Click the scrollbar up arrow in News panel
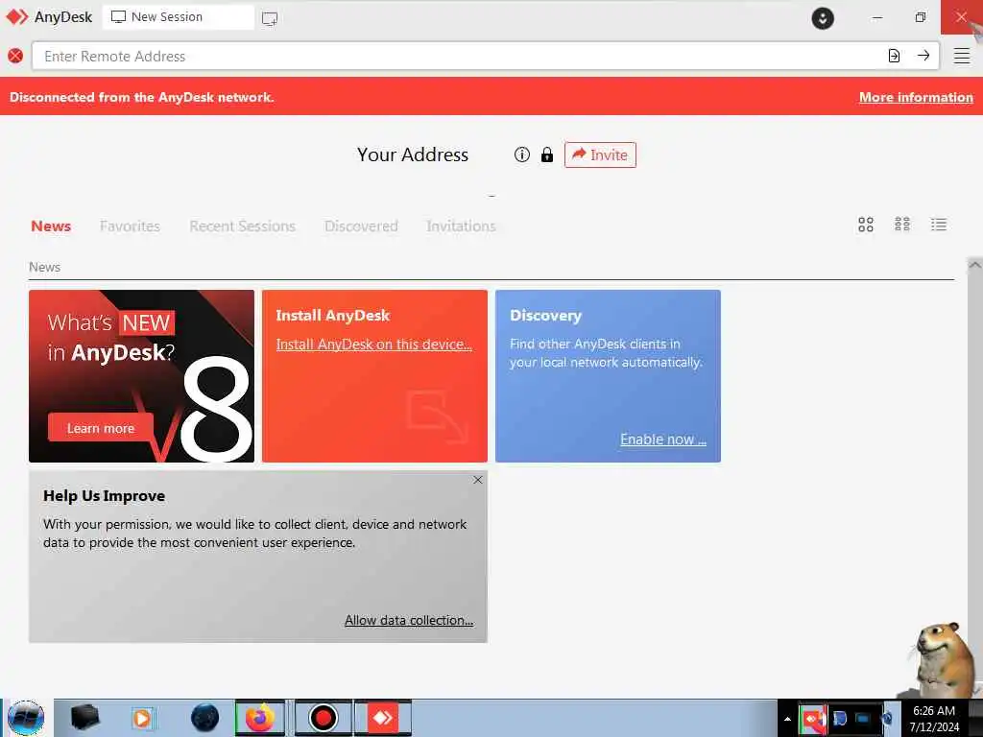983x737 pixels. point(974,265)
